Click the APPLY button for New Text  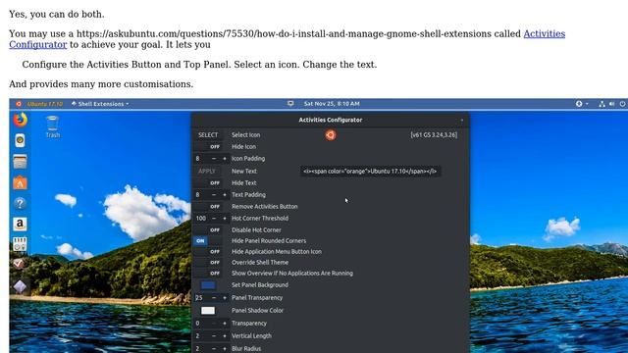point(207,171)
